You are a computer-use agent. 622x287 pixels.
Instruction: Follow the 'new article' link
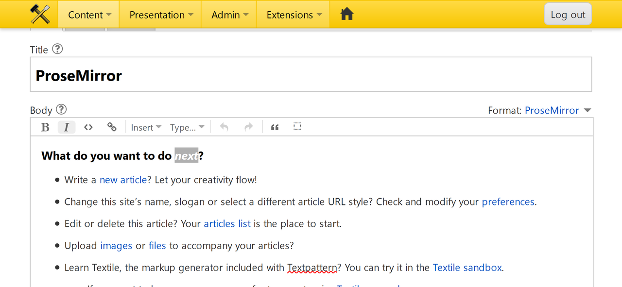[x=123, y=180]
